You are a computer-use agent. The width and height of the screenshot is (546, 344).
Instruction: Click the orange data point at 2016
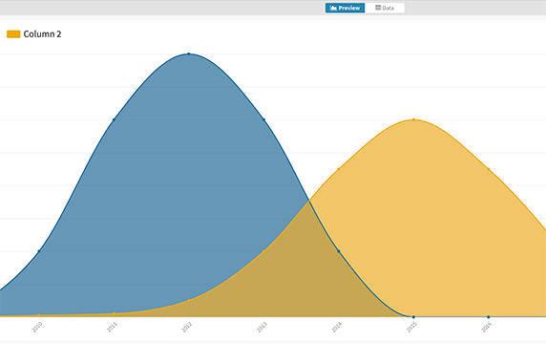pos(488,169)
